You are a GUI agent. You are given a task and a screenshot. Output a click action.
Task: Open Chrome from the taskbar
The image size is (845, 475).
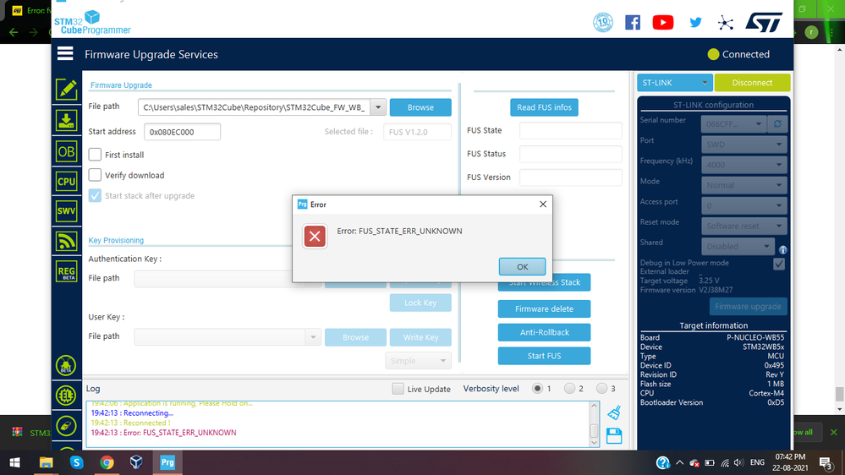tap(107, 462)
